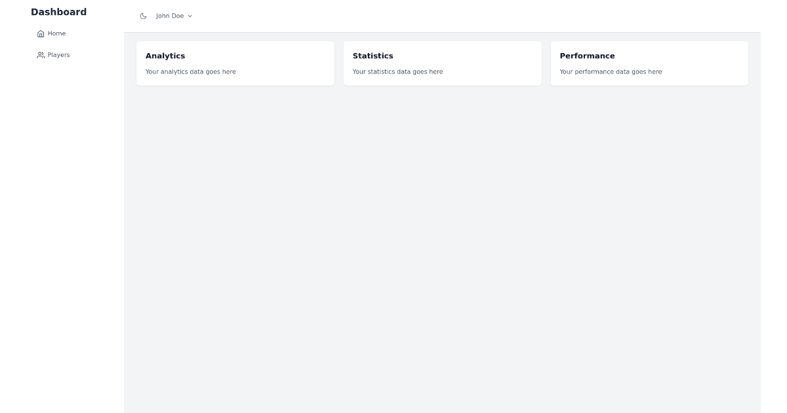This screenshot has width=787, height=413.
Task: Open the John Doe user dropdown
Action: click(174, 16)
